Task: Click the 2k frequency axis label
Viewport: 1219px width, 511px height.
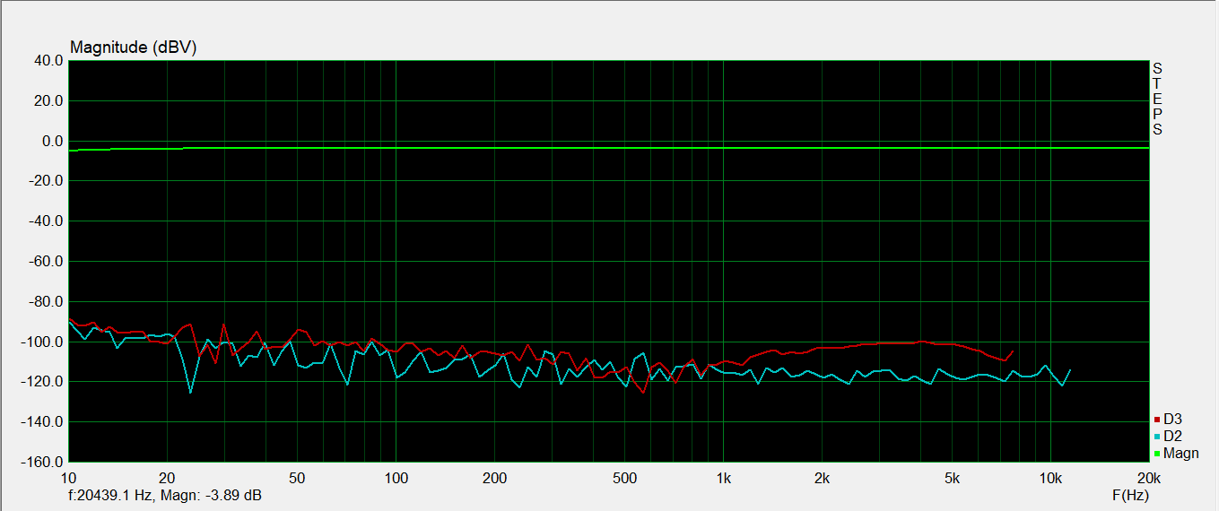Action: coord(822,478)
